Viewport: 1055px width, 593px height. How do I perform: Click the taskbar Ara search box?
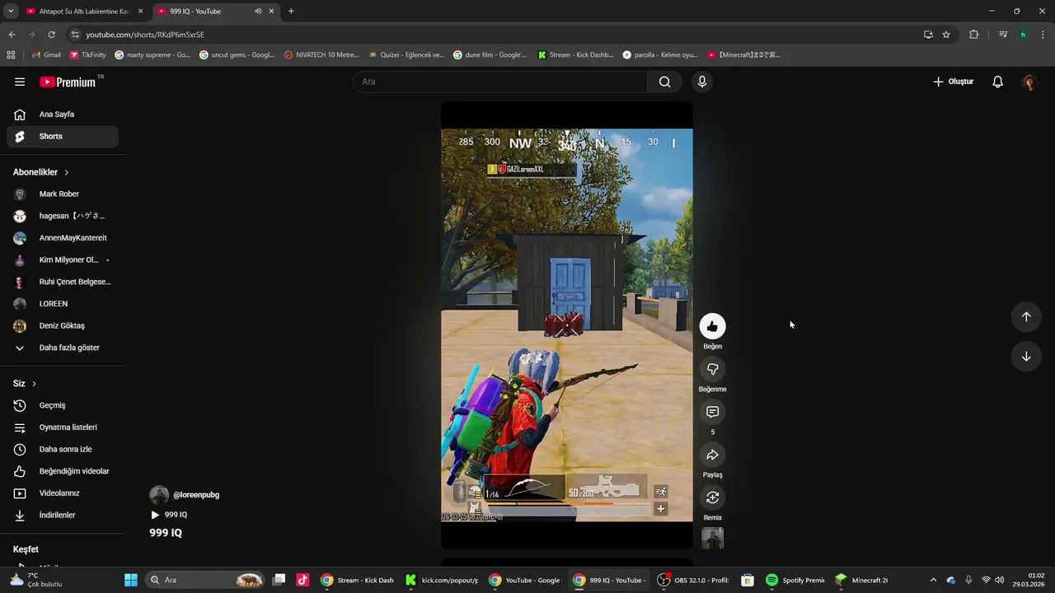(204, 580)
